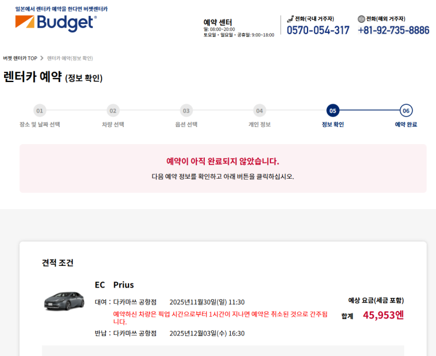This screenshot has height=356, width=436.
Task: Click total price 45,953엔
Action: click(x=383, y=315)
